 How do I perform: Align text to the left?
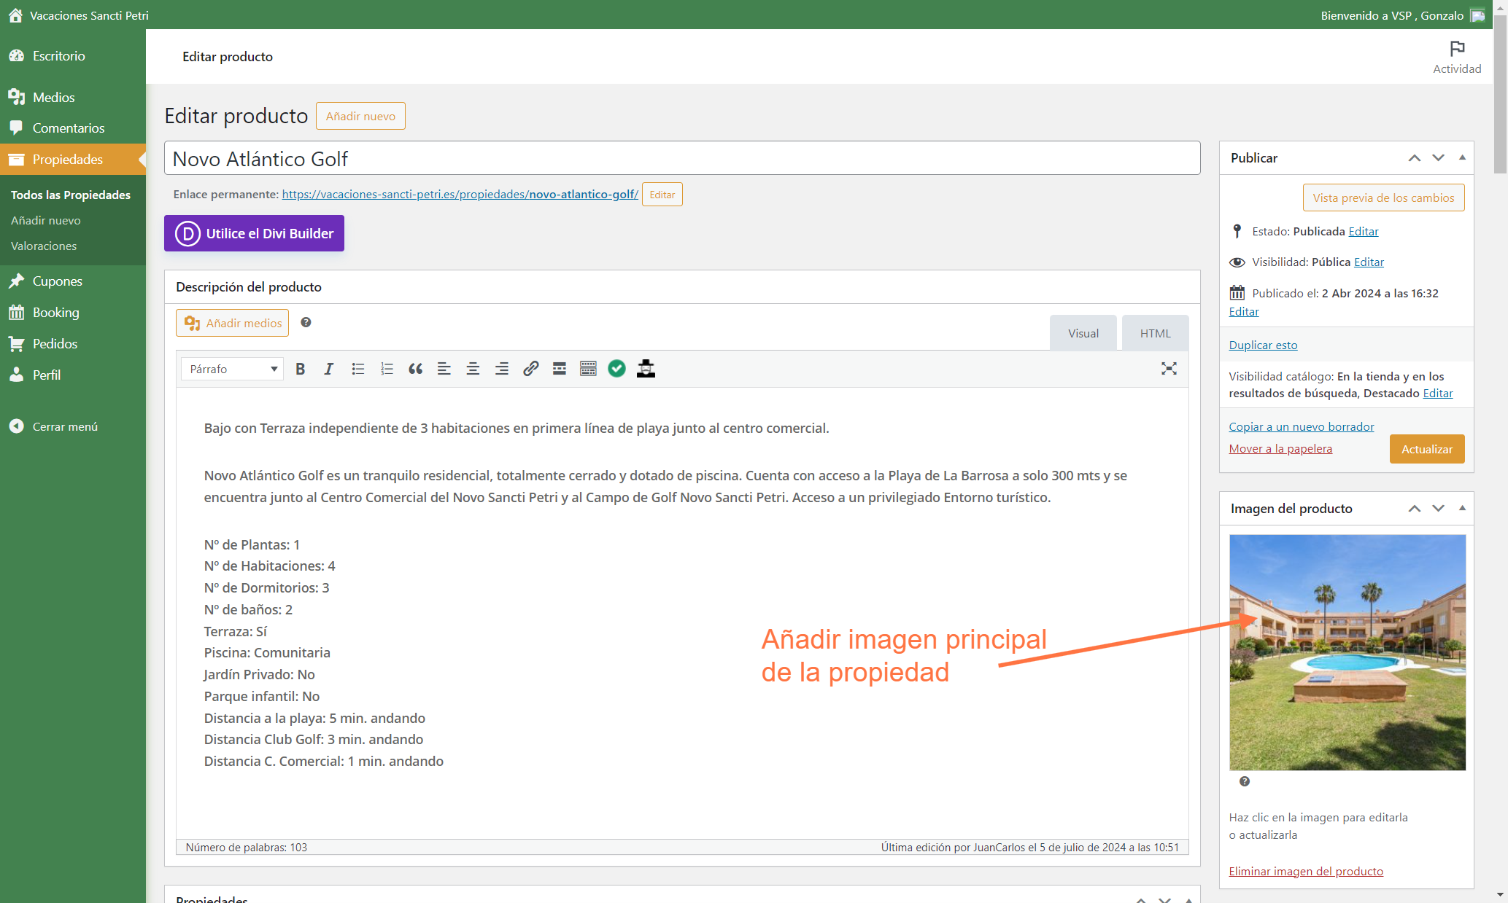[x=444, y=369]
